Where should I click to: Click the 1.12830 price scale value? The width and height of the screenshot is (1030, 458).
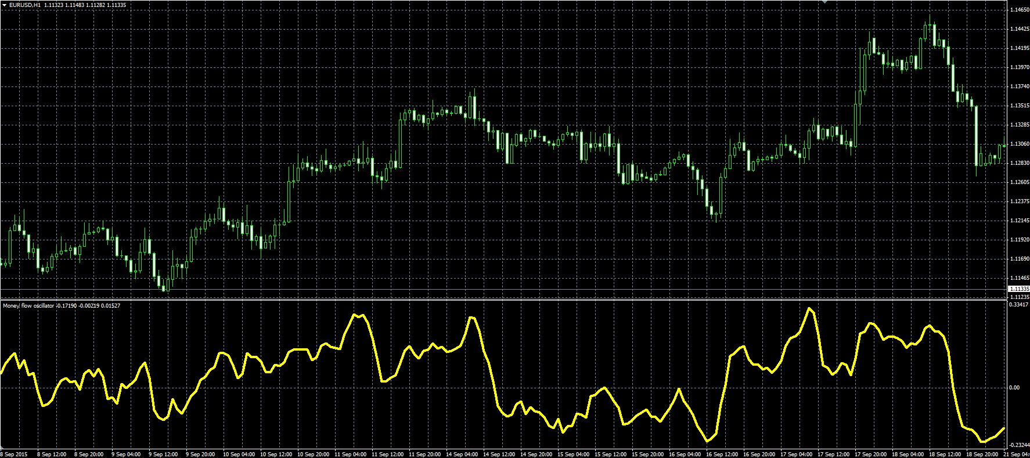coord(1020,163)
